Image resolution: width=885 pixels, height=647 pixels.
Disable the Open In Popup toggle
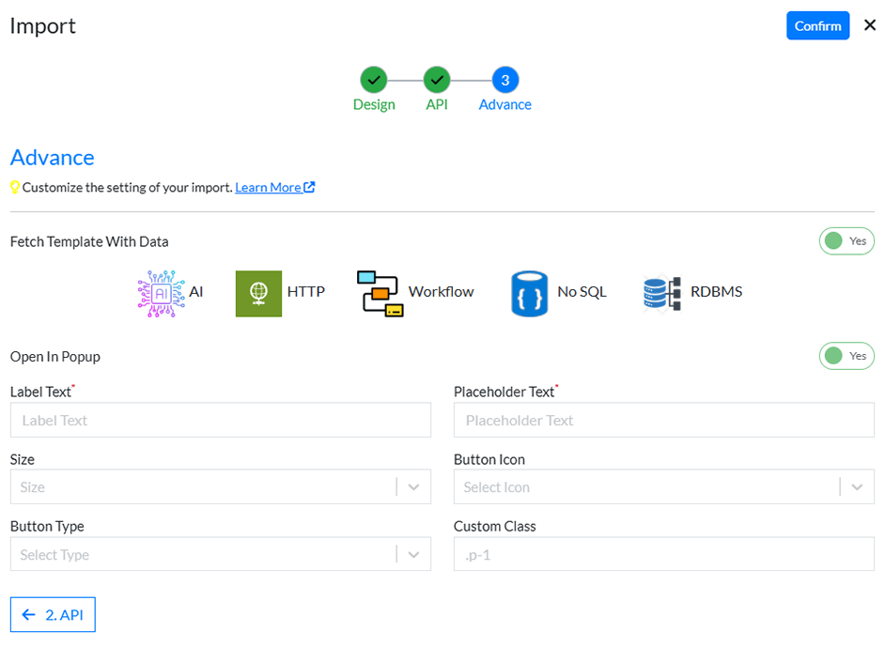(846, 357)
